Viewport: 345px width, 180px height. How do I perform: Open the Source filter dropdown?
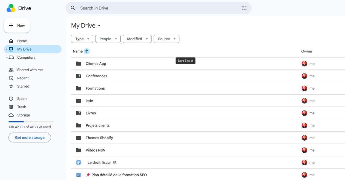tap(166, 39)
